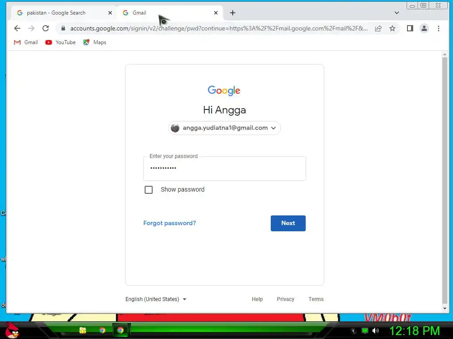The width and height of the screenshot is (453, 339).
Task: Open the Chrome side panel
Action: (410, 28)
